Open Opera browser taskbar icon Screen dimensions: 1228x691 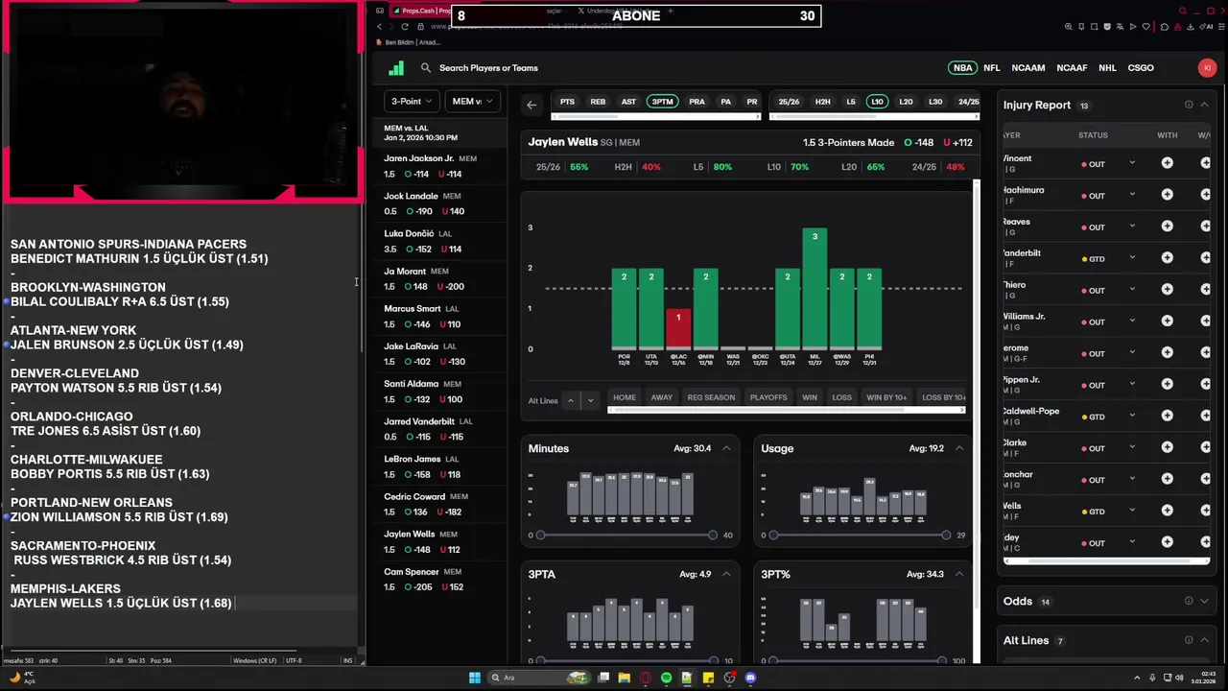click(645, 678)
